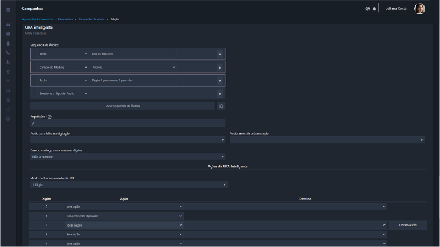The width and height of the screenshot is (440, 247).
Task: Click the phone icon in the left sidebar
Action: (x=8, y=53)
